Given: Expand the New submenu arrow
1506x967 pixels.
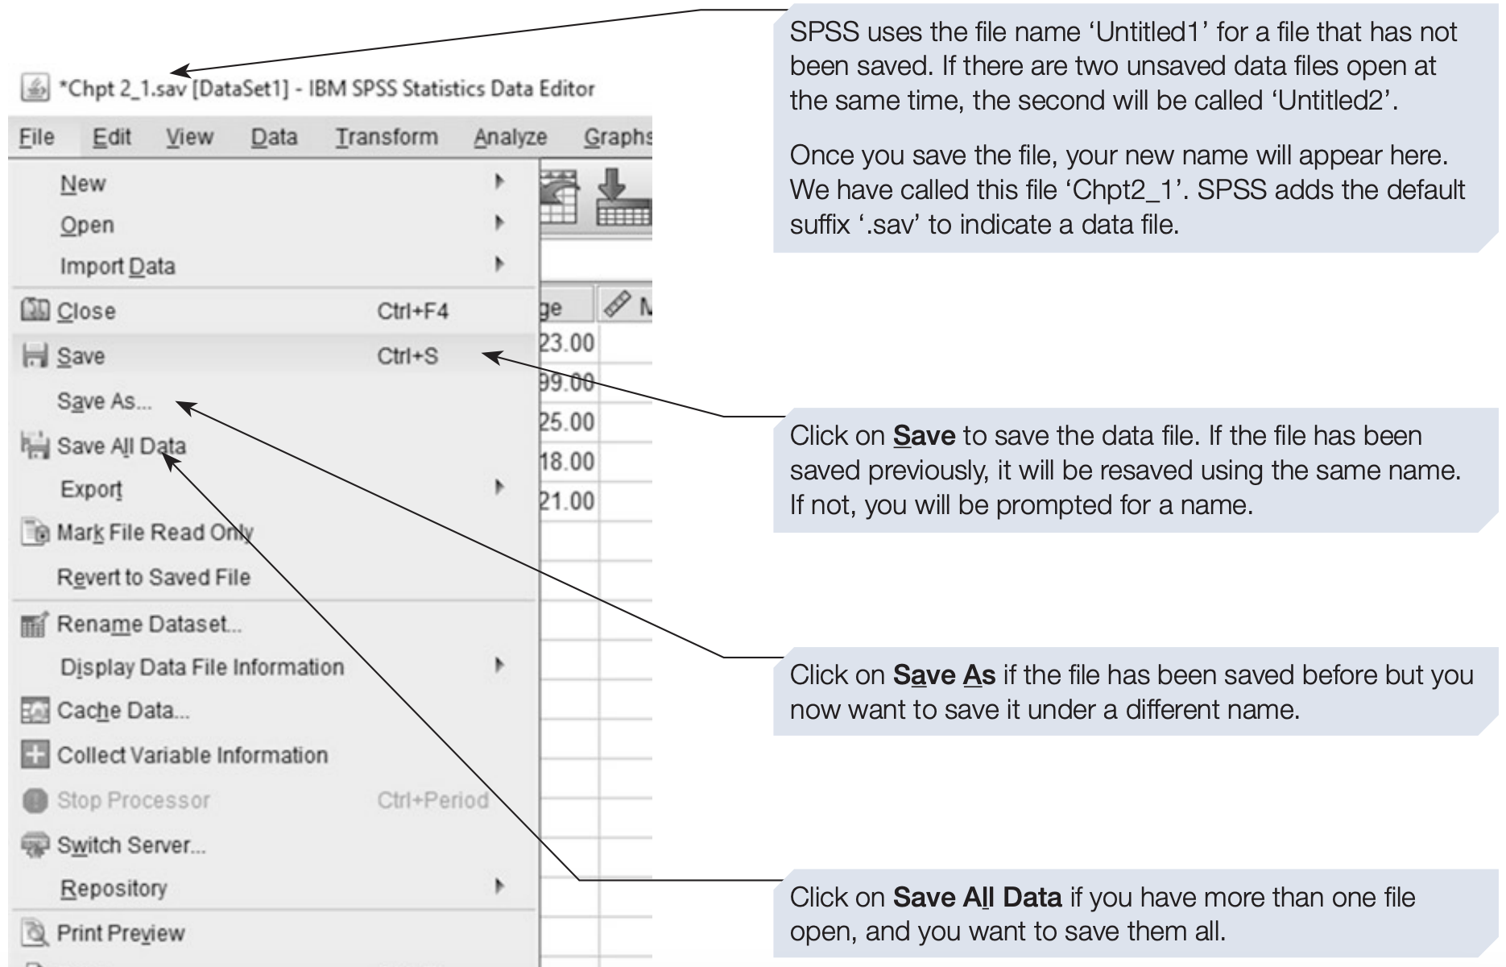Looking at the screenshot, I should tap(499, 182).
